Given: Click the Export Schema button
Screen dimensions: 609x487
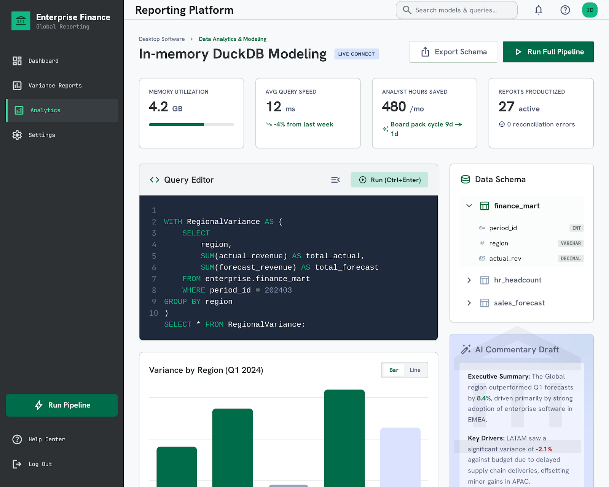Looking at the screenshot, I should tap(453, 52).
